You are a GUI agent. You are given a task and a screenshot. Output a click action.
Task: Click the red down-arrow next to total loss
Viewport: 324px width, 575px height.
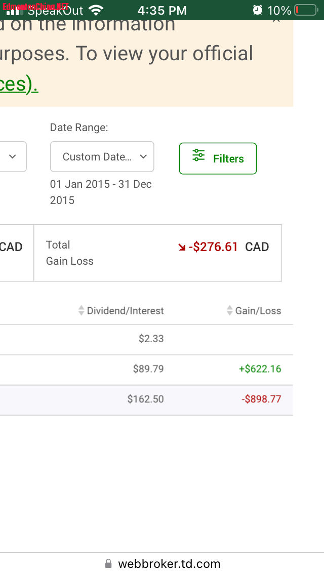182,247
